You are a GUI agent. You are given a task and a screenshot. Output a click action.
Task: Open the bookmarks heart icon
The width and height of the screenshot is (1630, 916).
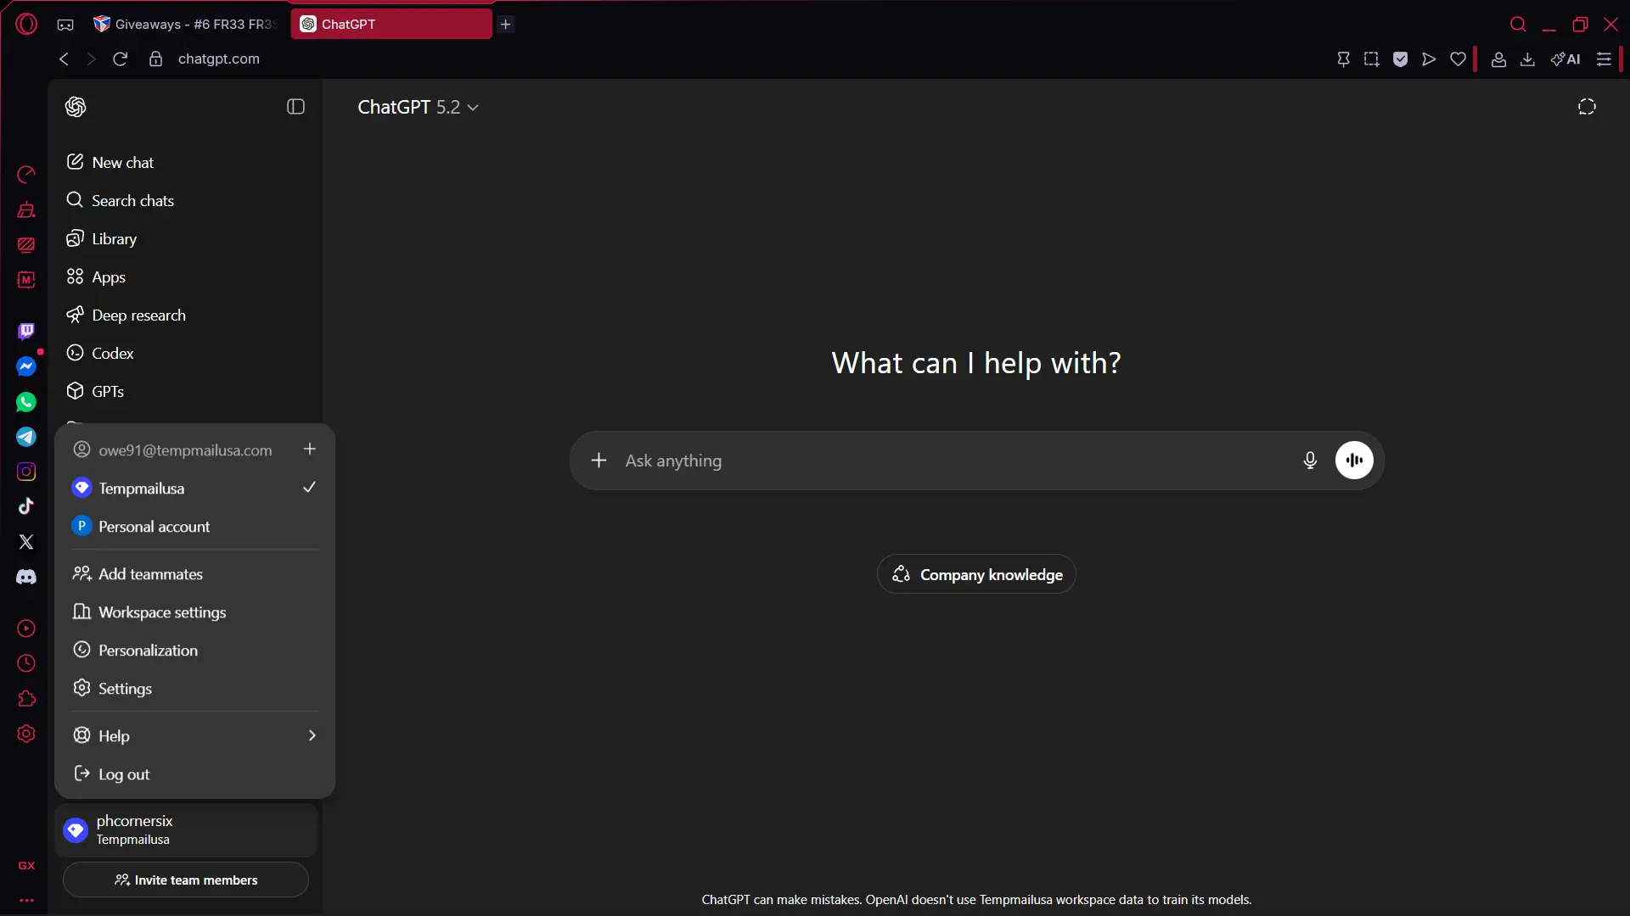1458,59
